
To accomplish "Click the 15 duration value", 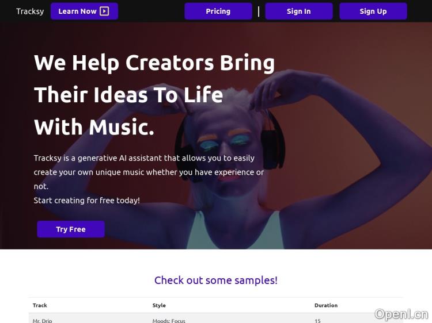I will point(317,321).
